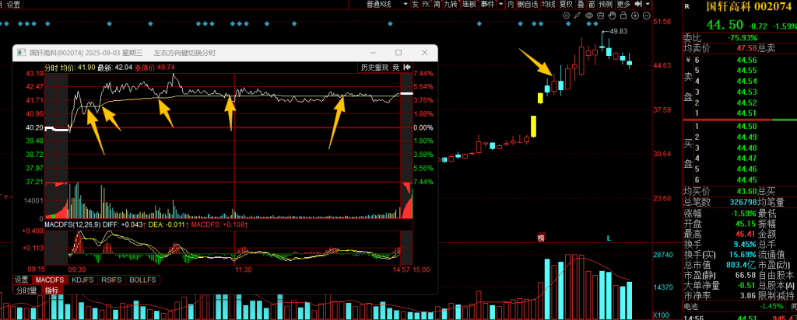
Task: Click the eye visibility icon in chart toolbar
Action: point(588,15)
